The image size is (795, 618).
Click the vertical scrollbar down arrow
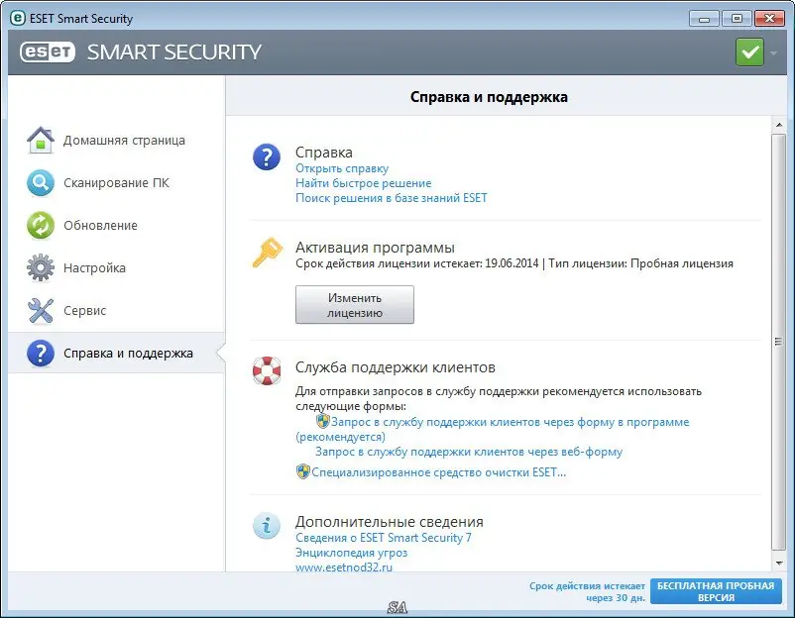pos(779,564)
